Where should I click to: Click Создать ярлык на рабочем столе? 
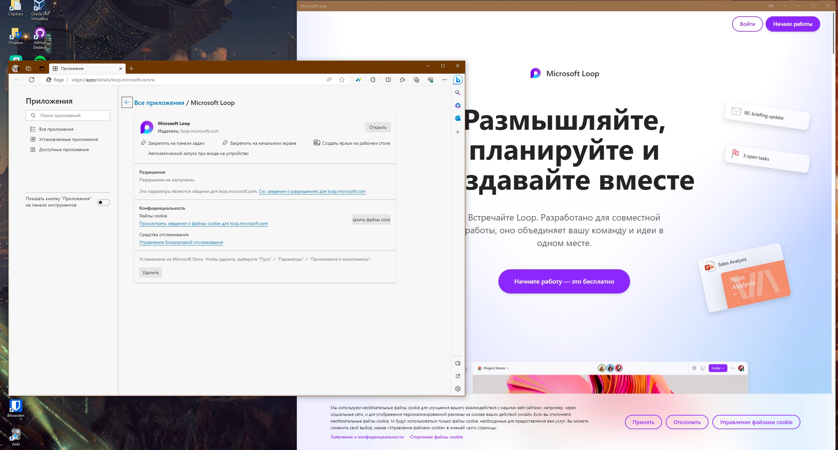click(x=352, y=143)
